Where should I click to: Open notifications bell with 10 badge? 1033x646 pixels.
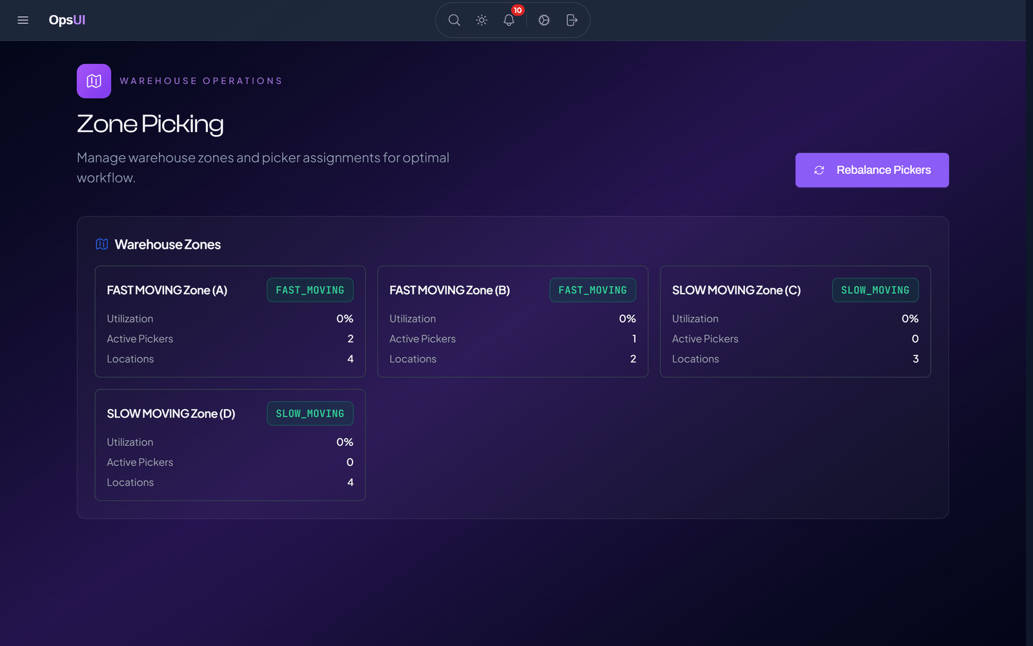509,20
